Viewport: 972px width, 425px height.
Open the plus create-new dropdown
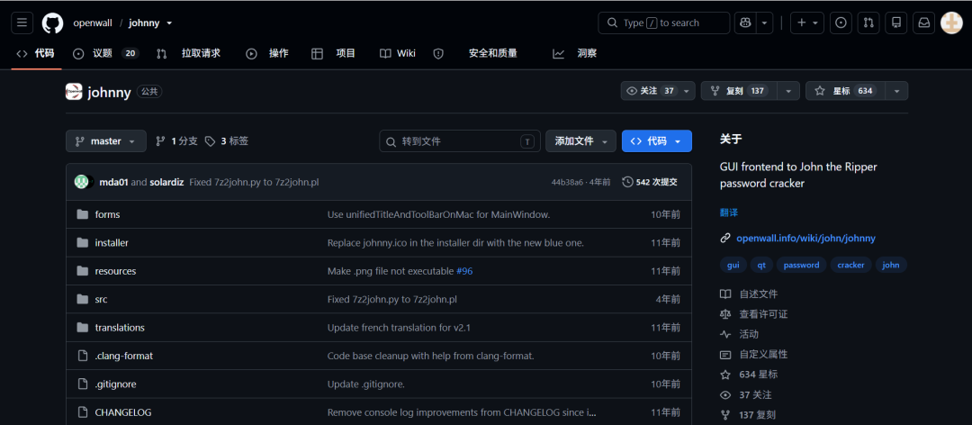click(806, 23)
